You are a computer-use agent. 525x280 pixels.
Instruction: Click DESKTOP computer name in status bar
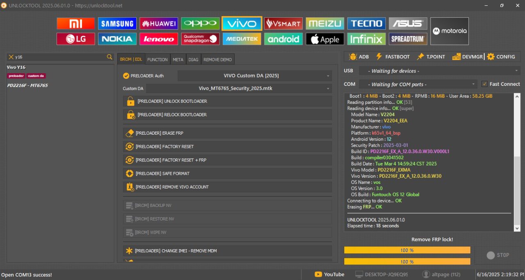pos(381,274)
